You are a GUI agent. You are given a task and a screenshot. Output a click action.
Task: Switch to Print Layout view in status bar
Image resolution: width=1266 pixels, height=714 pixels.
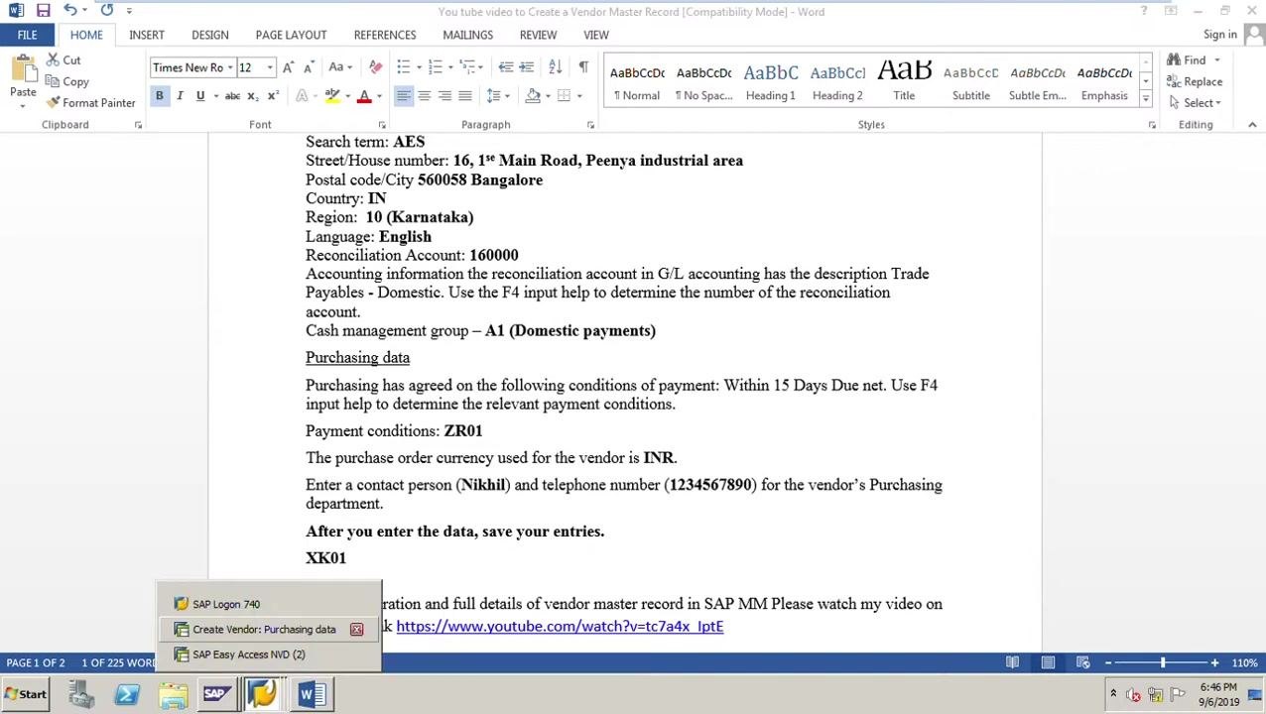click(x=1048, y=662)
